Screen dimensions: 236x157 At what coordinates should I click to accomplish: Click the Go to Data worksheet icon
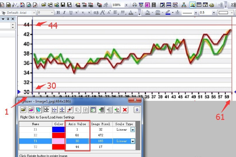(x=101, y=110)
